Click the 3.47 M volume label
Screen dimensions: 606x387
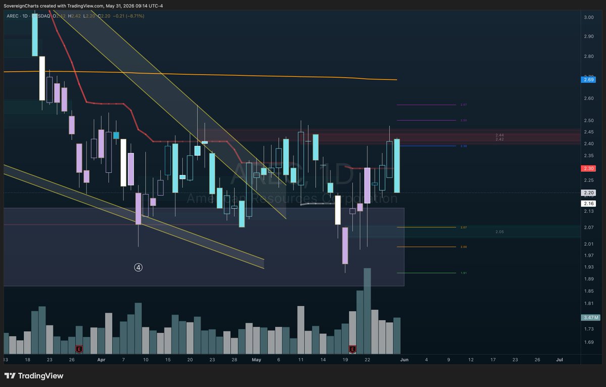coord(590,317)
